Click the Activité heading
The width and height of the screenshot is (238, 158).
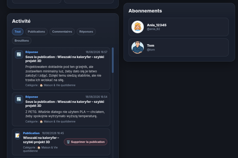pos(21,21)
